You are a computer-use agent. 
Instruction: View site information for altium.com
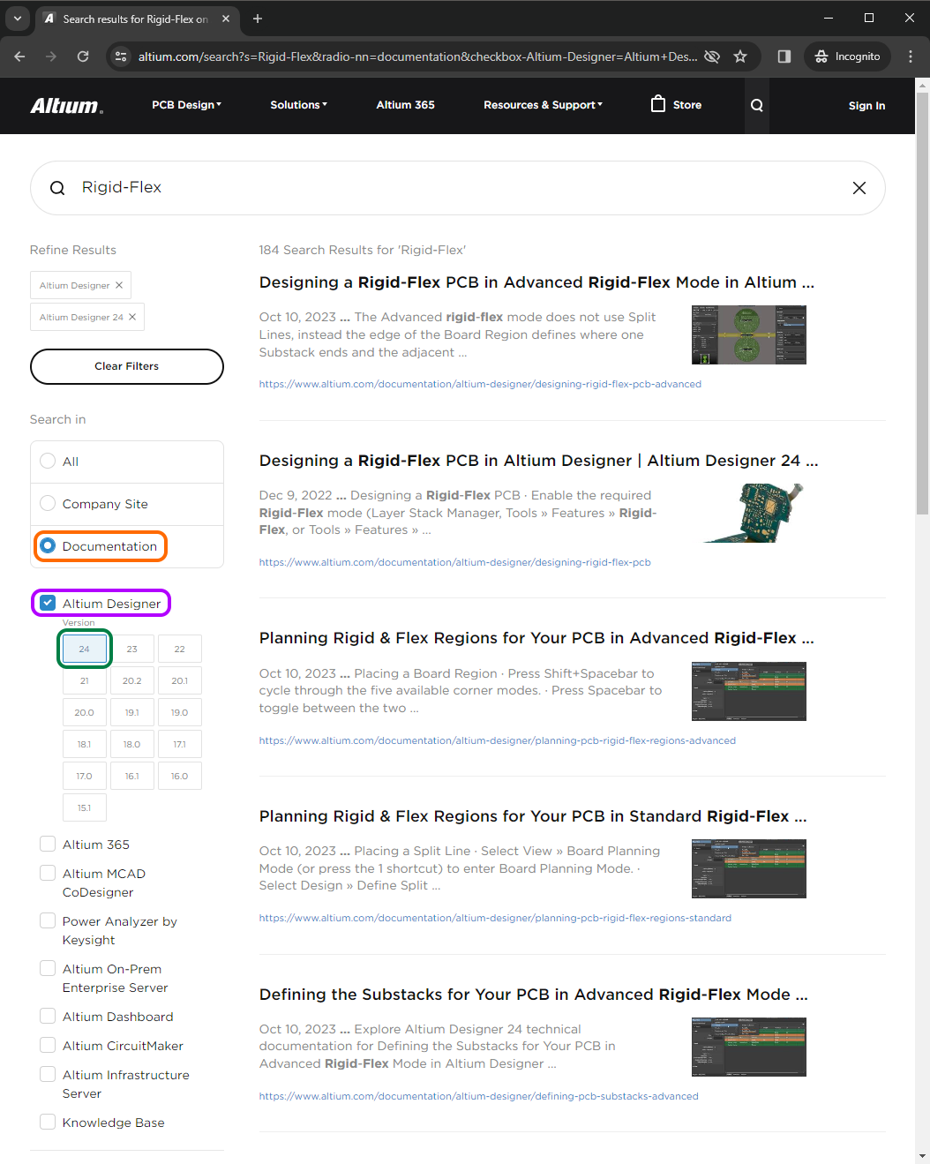coord(120,56)
